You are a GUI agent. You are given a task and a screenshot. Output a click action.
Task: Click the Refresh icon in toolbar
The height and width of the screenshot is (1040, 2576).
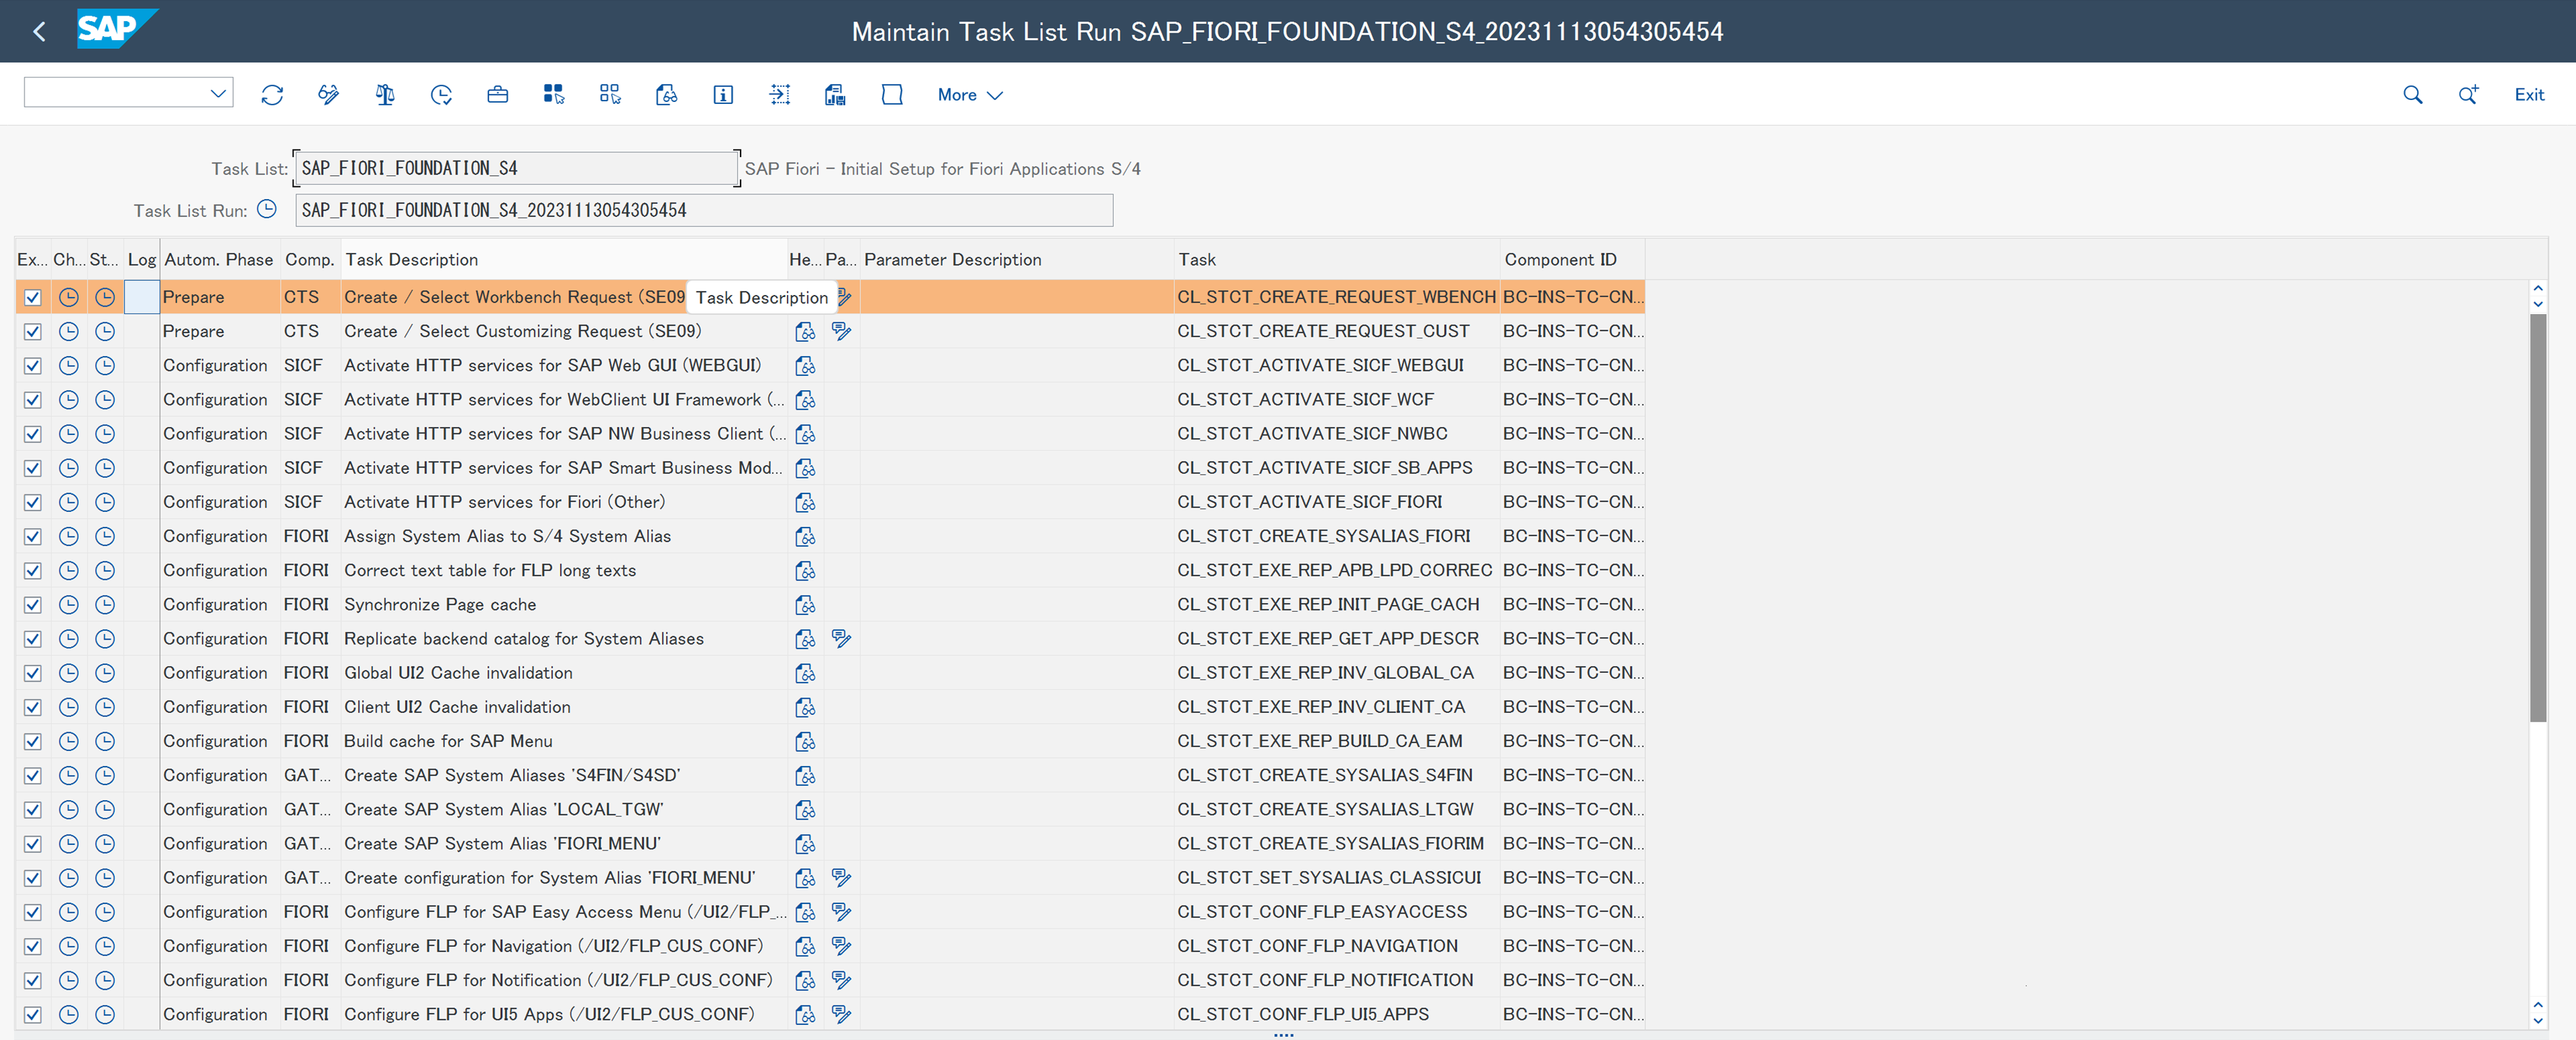[x=272, y=95]
